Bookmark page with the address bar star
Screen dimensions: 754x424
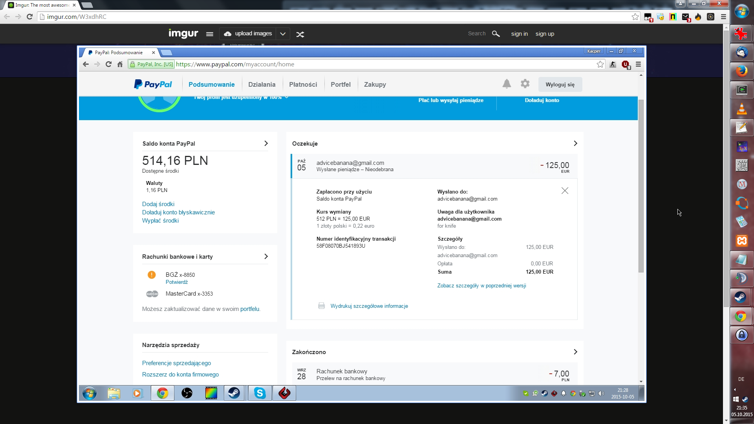(x=635, y=16)
